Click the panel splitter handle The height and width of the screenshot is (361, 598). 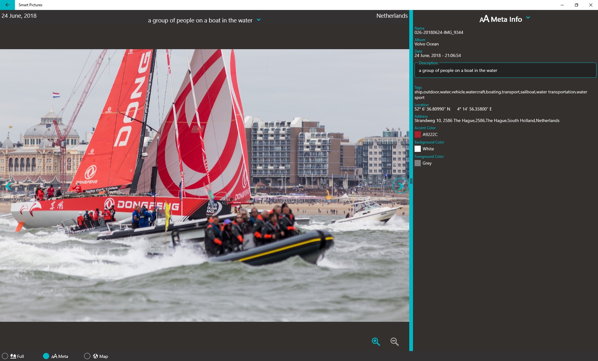coord(411,181)
